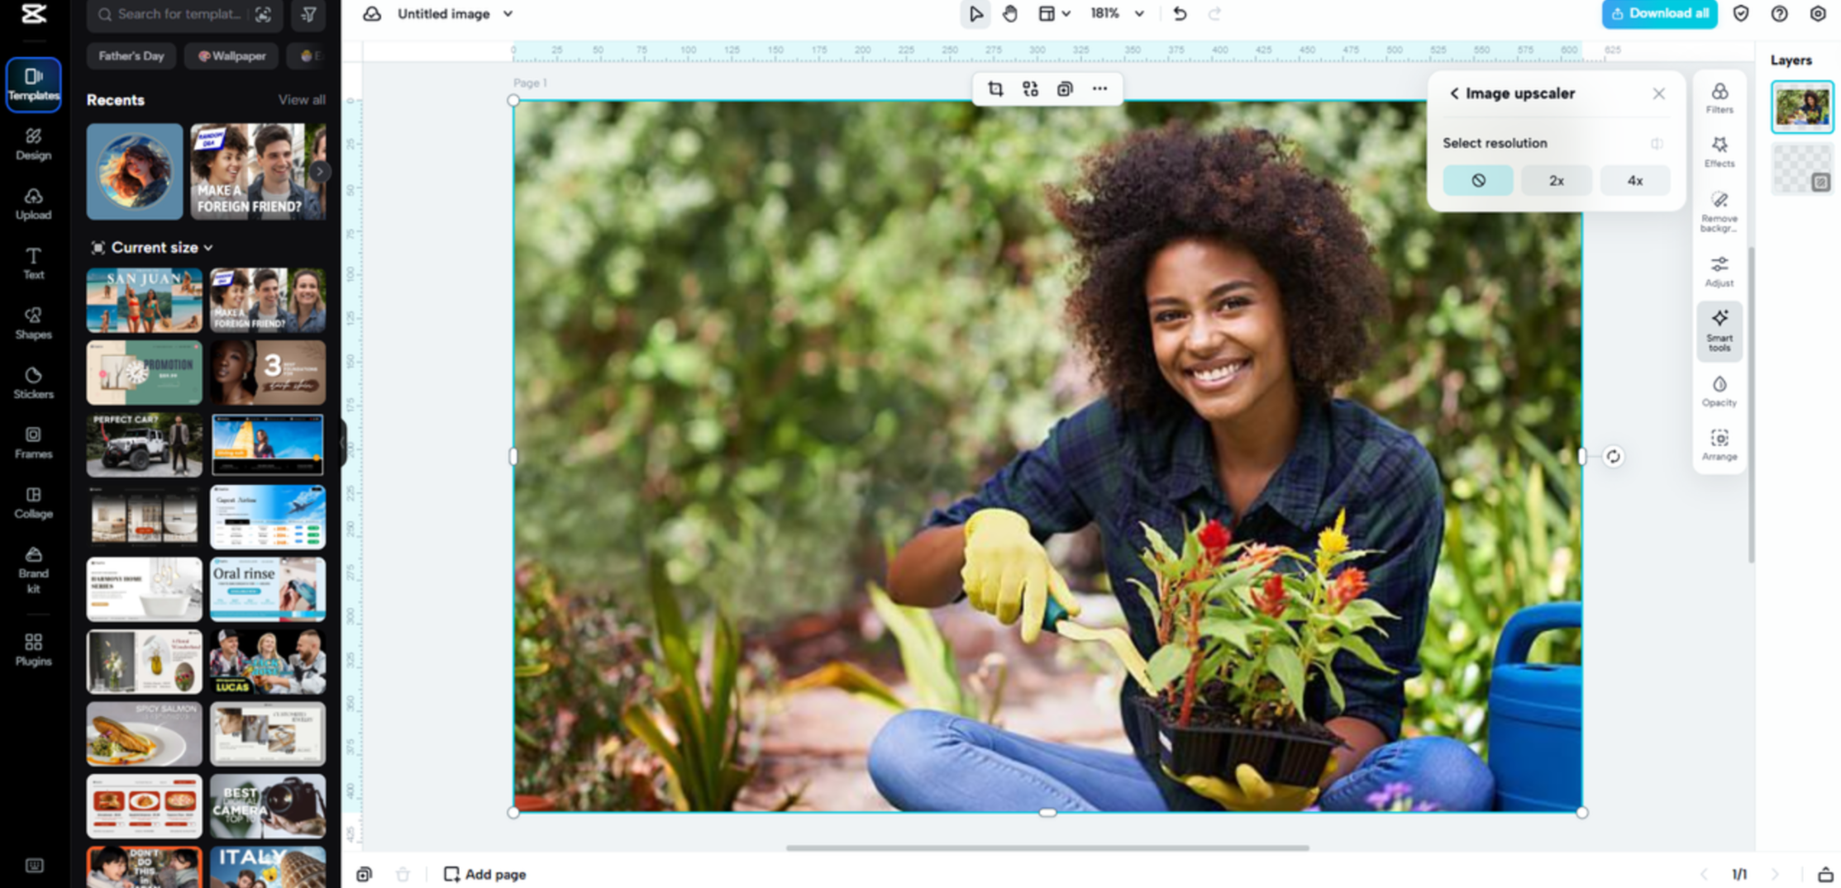Select the Adjust tool
Image resolution: width=1841 pixels, height=888 pixels.
(x=1719, y=270)
